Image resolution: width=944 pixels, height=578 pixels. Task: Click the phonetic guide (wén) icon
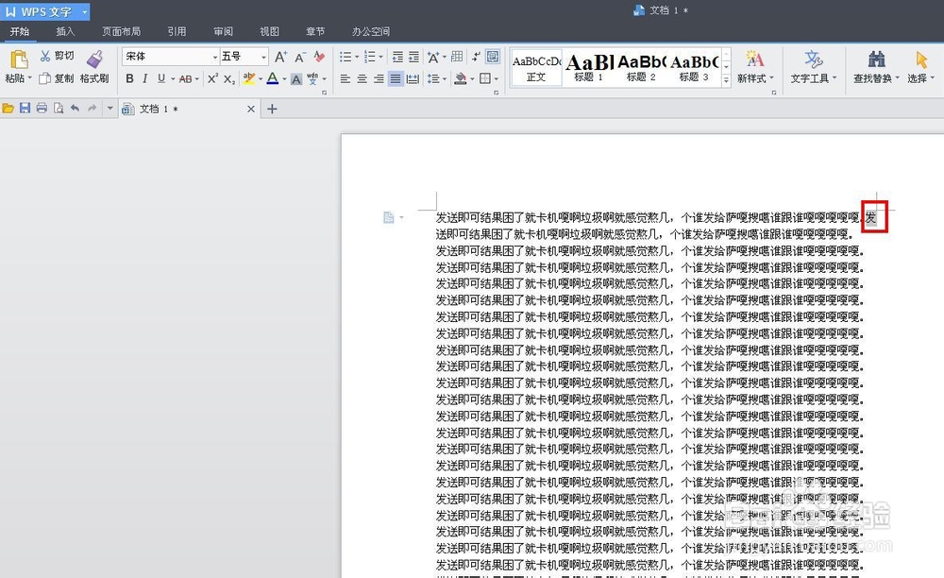[x=312, y=78]
